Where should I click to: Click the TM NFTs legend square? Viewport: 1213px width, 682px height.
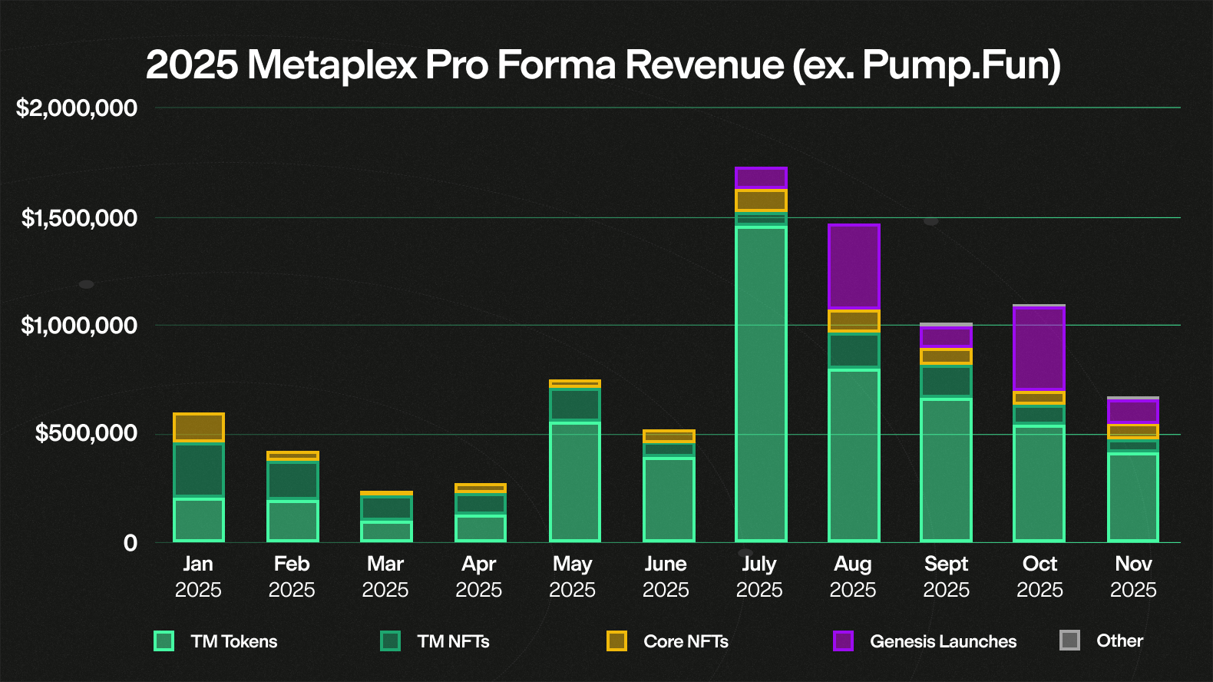(x=390, y=641)
